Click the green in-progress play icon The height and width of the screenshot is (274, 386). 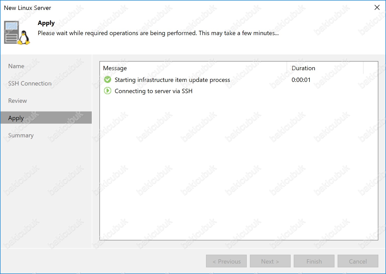[108, 91]
